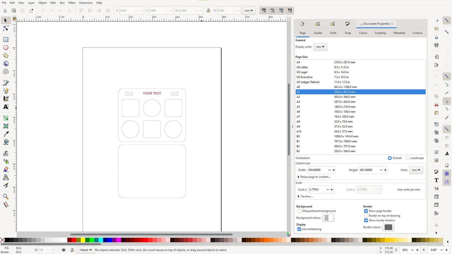Open the Extensions menu
Screen dimensions: 452x254
click(x=86, y=3)
